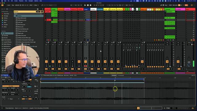This screenshot has width=197, height=111.
Task: Click the Key map mode button
Action: point(166,5)
